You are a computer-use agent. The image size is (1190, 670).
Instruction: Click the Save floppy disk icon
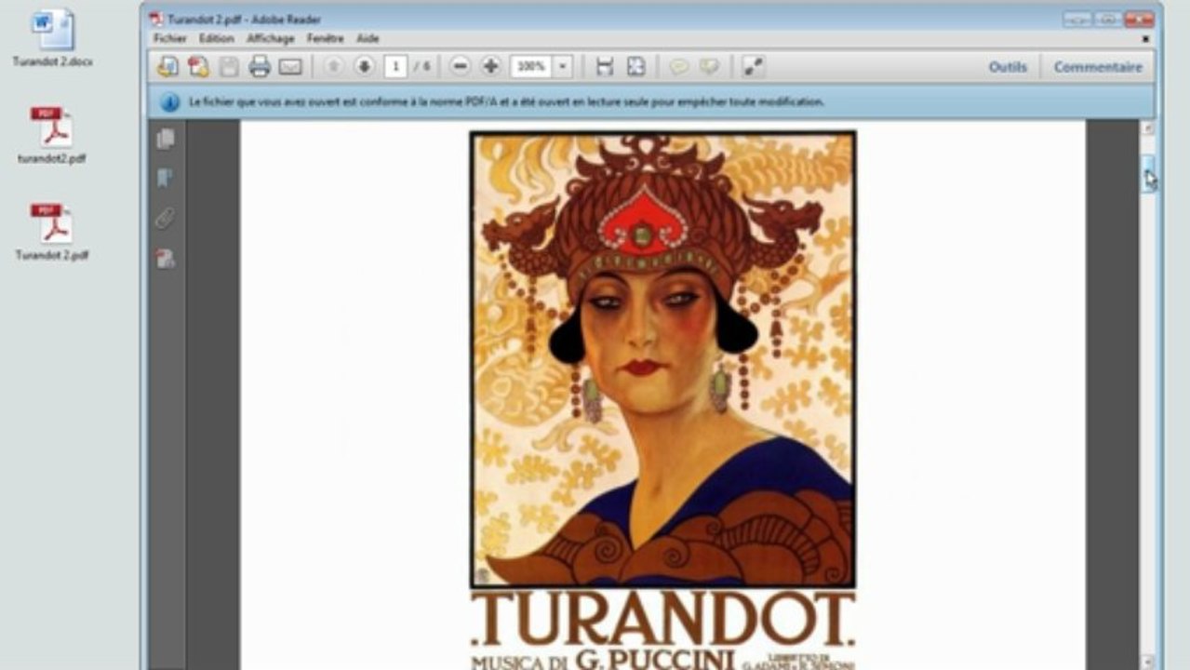click(x=229, y=66)
